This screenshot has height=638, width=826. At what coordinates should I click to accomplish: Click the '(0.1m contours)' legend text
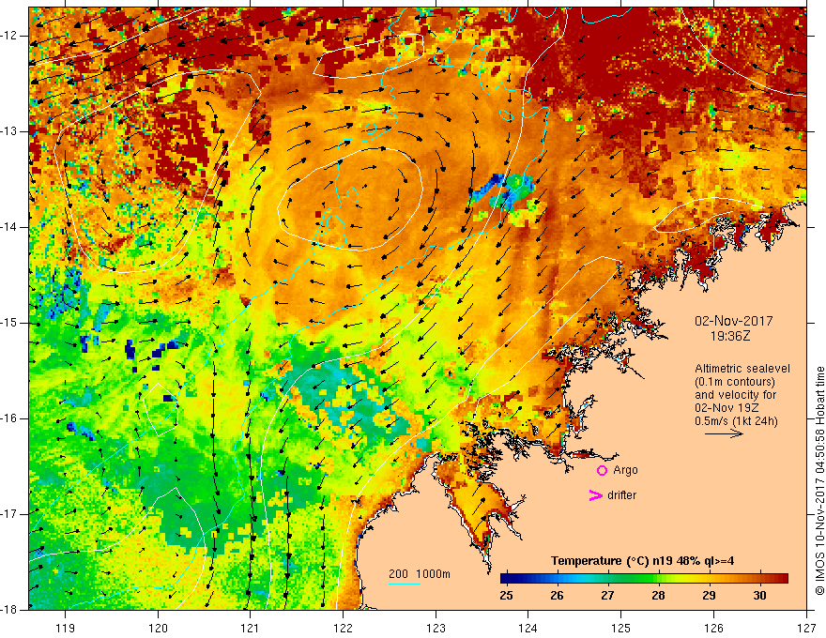pos(735,382)
